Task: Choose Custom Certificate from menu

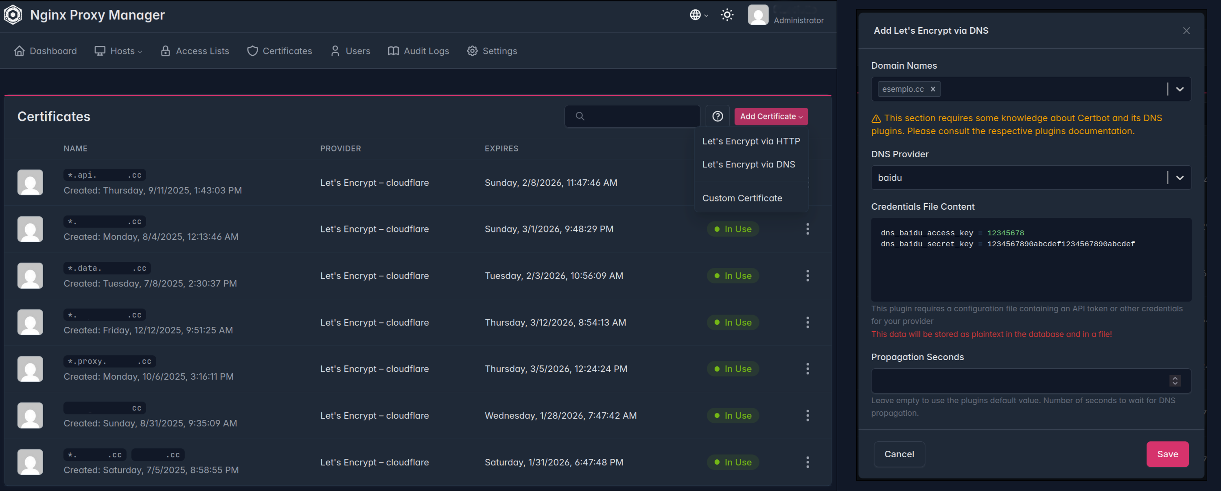Action: 742,198
